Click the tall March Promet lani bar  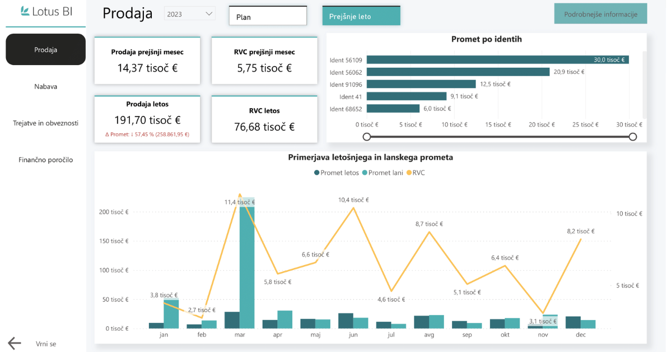tap(247, 263)
